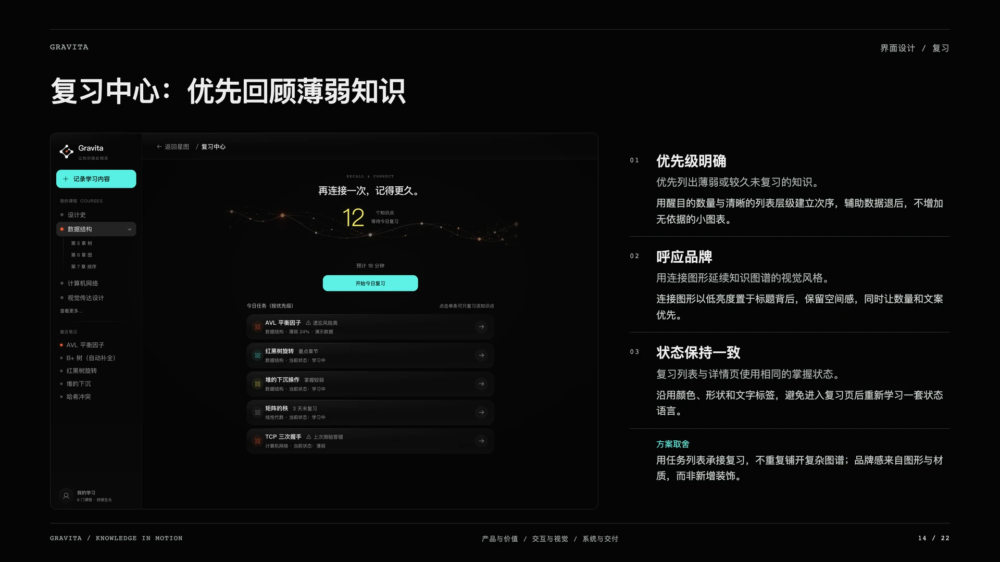
Task: Open chapter 第 7 章 排序
Action: pyautogui.click(x=84, y=267)
